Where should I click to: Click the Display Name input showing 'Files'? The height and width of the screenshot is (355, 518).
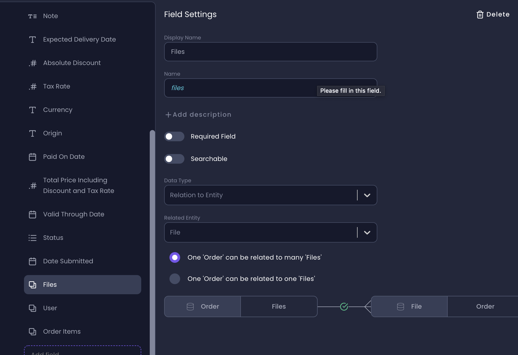coord(270,52)
